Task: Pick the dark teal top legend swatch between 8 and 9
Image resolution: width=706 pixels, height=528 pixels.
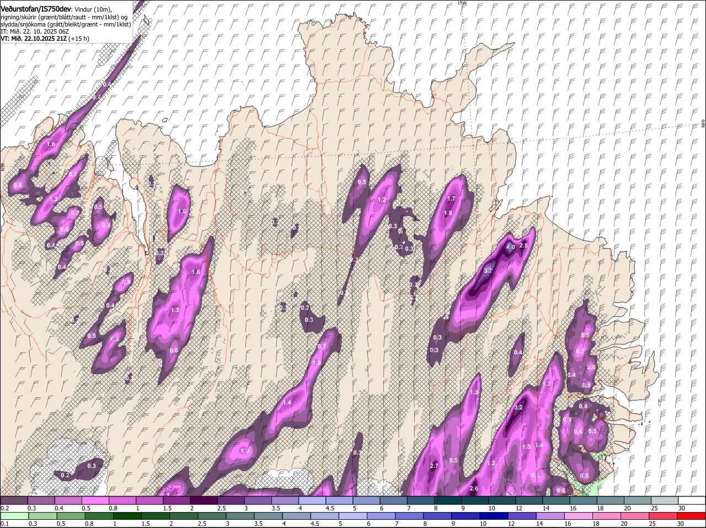Action: 448,500
